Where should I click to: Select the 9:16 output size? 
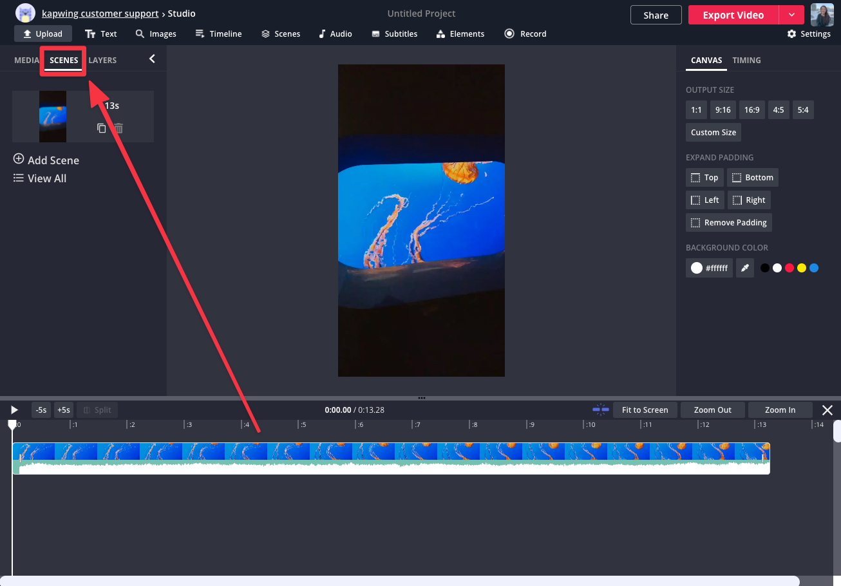click(723, 110)
